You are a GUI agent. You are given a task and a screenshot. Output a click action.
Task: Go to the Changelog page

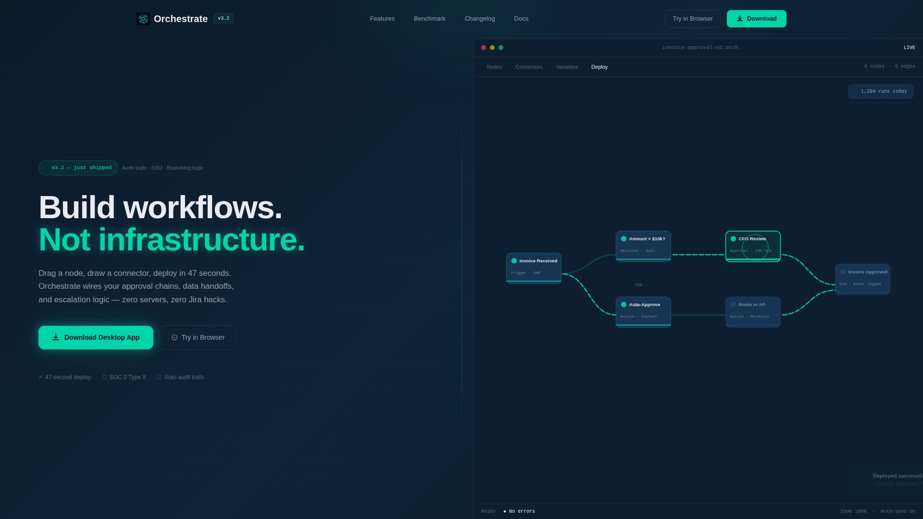pyautogui.click(x=479, y=19)
